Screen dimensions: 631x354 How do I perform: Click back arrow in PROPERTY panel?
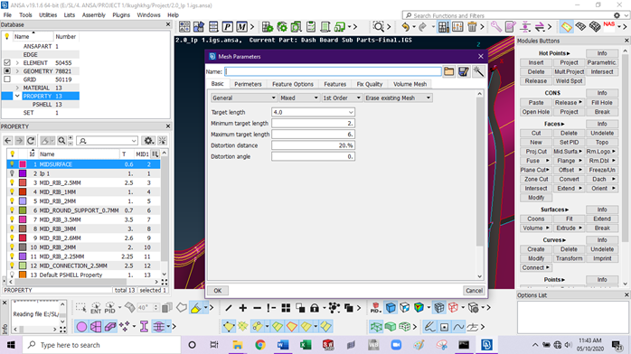point(7,141)
